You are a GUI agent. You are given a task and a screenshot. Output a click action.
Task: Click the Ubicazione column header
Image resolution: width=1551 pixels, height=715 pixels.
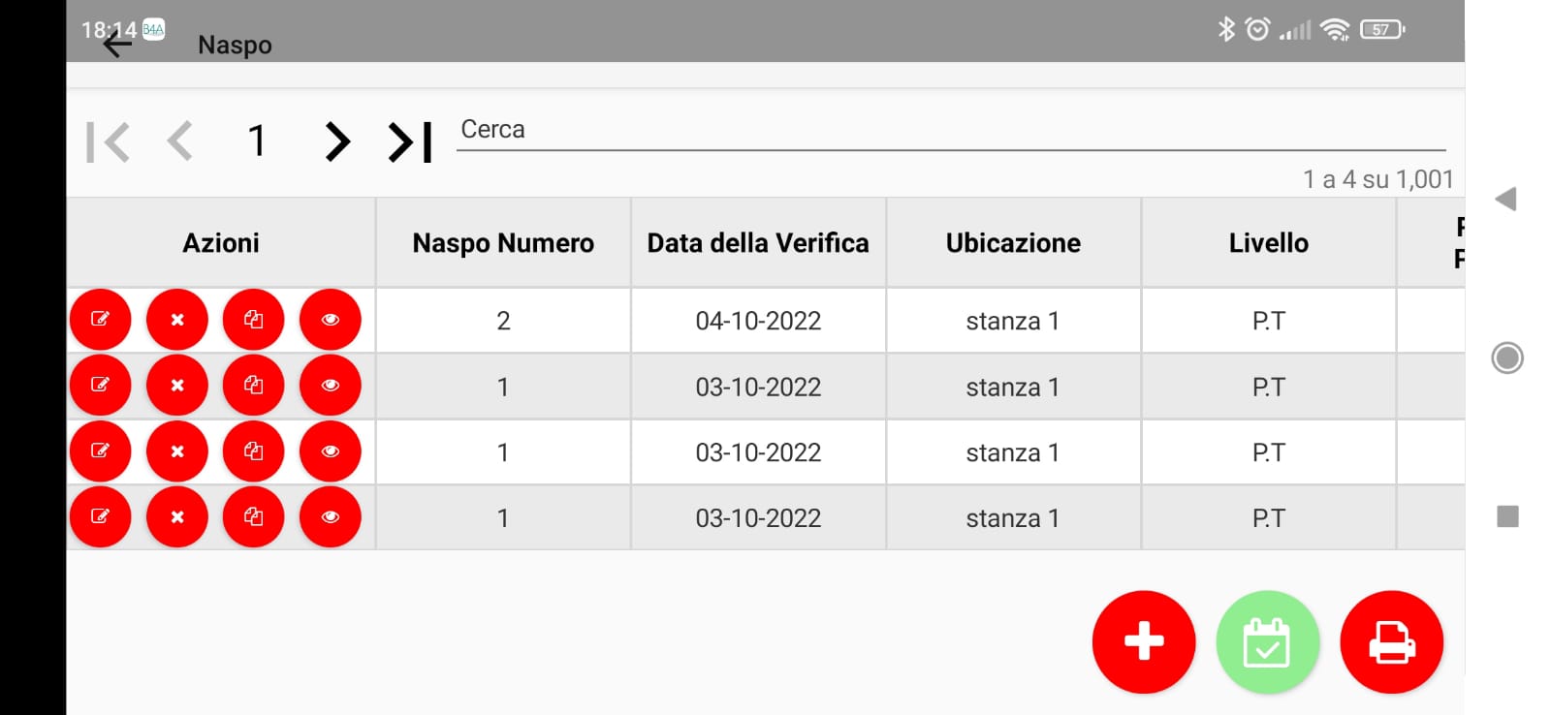coord(1013,243)
